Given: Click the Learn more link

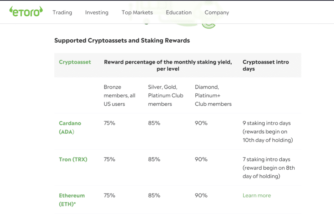Looking at the screenshot, I should [x=256, y=195].
